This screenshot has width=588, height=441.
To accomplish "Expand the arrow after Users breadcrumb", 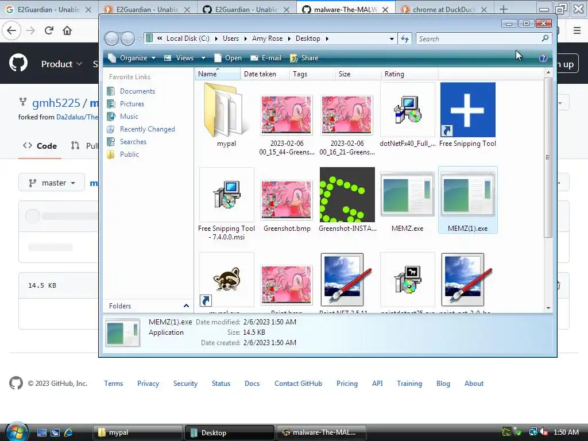I will pyautogui.click(x=245, y=38).
